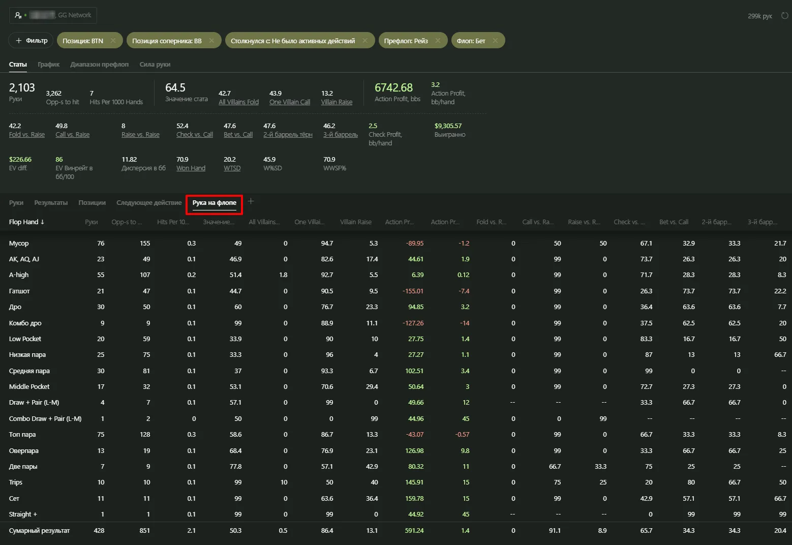Open the player selector showing GG Network
The height and width of the screenshot is (545, 792).
tap(53, 15)
